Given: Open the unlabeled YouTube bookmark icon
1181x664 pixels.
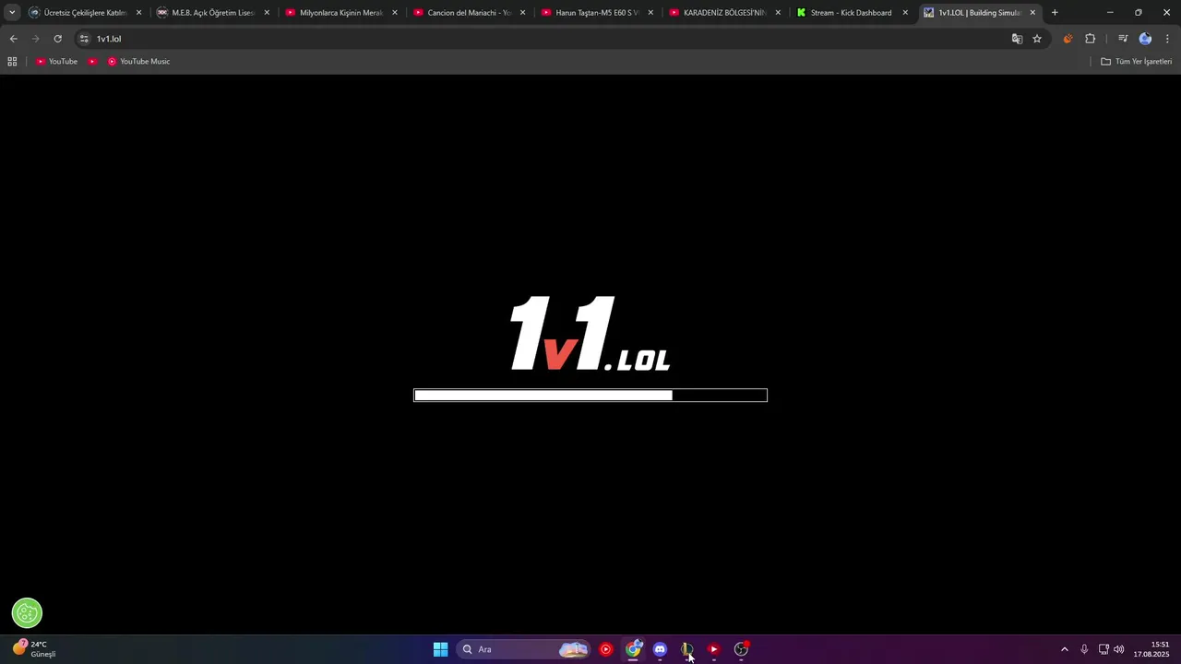Looking at the screenshot, I should [x=92, y=62].
